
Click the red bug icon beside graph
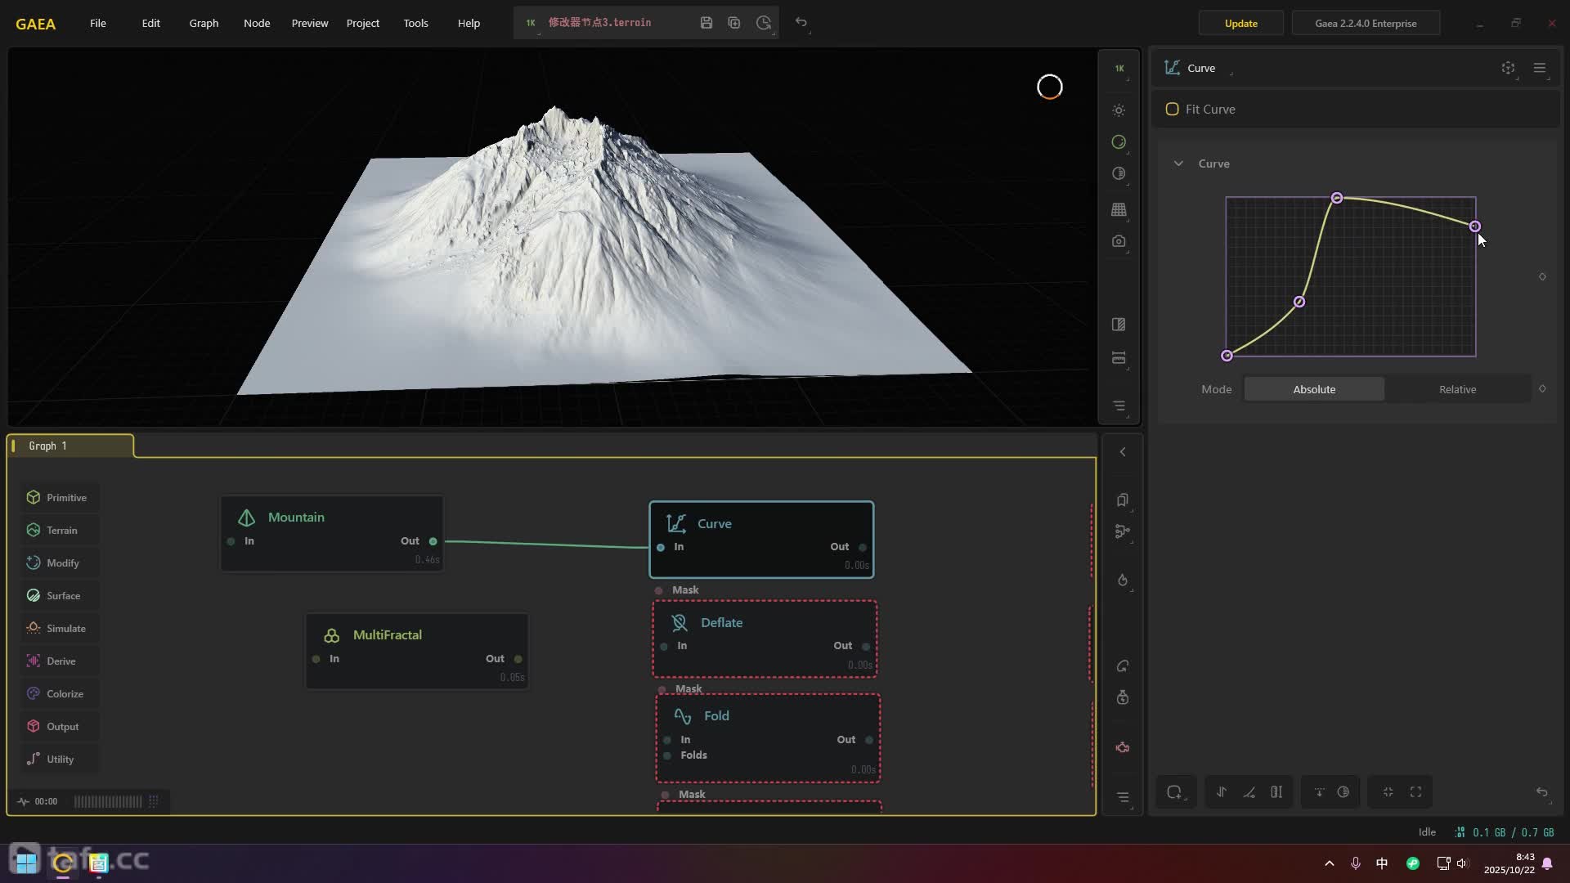(1123, 747)
